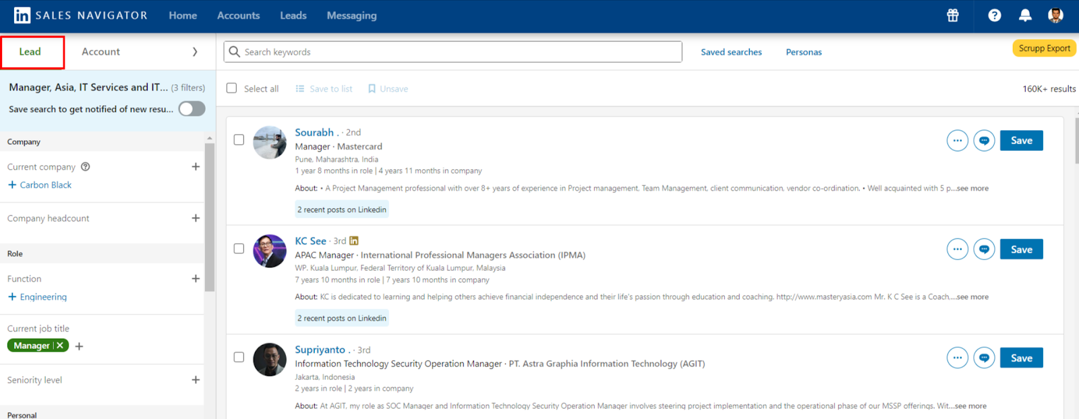The height and width of the screenshot is (419, 1079).
Task: Check the Select all checkbox
Action: [231, 88]
